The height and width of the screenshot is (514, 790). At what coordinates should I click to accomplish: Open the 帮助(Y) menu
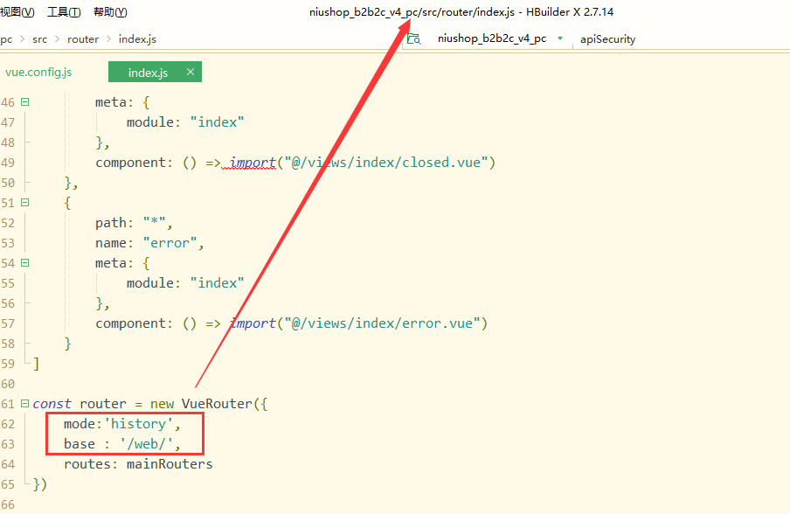(110, 12)
